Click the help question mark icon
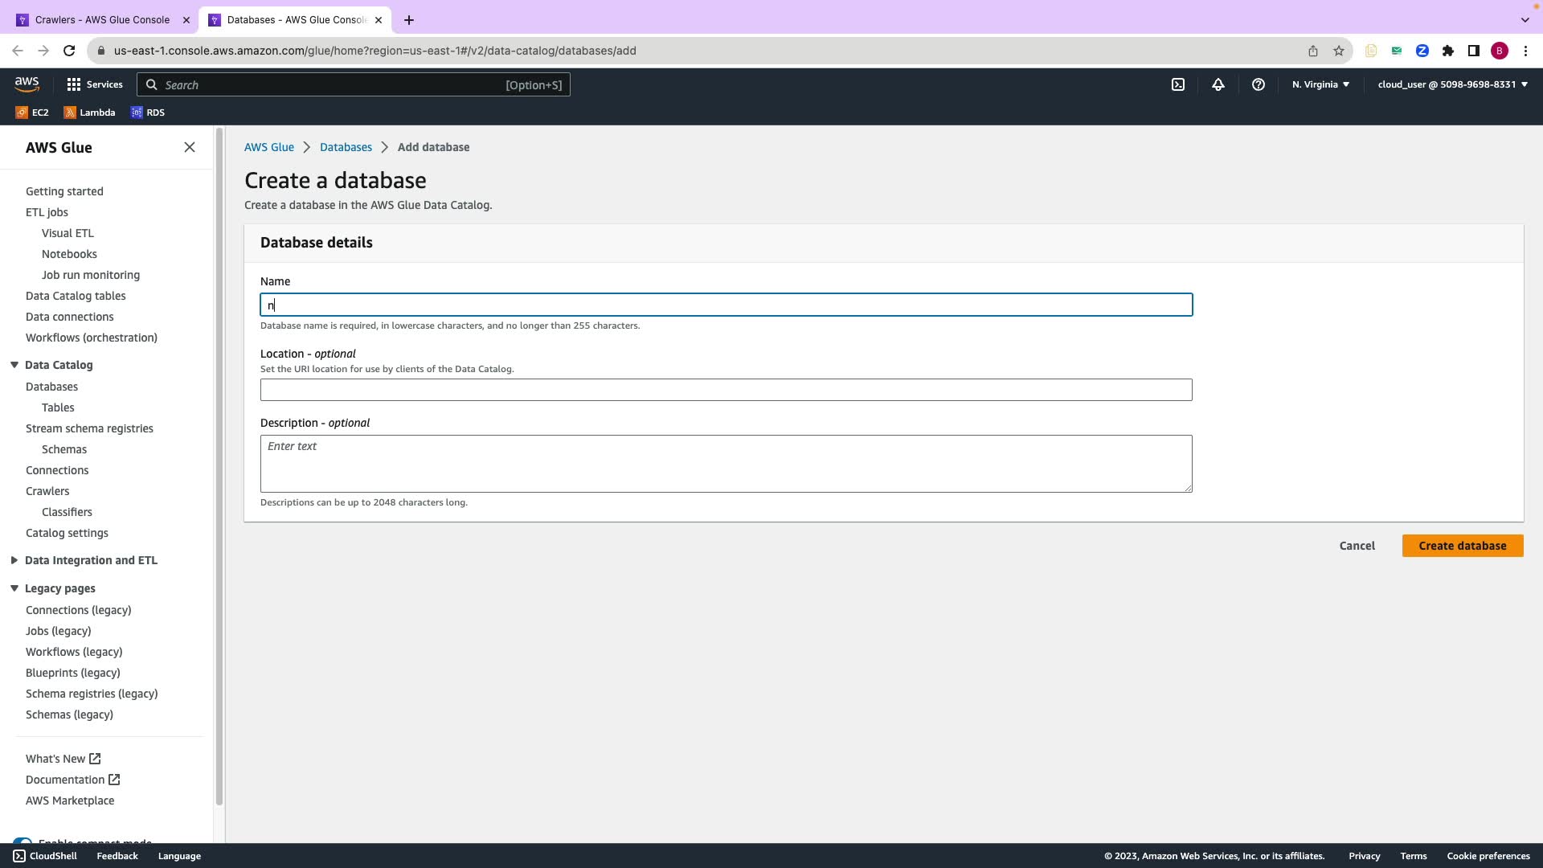Screen dimensions: 1543x868 tap(1259, 84)
